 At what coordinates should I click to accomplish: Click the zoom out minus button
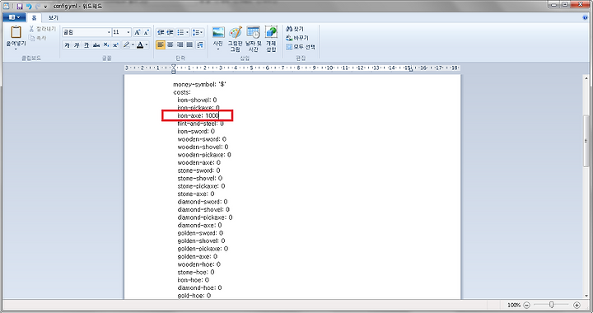526,305
